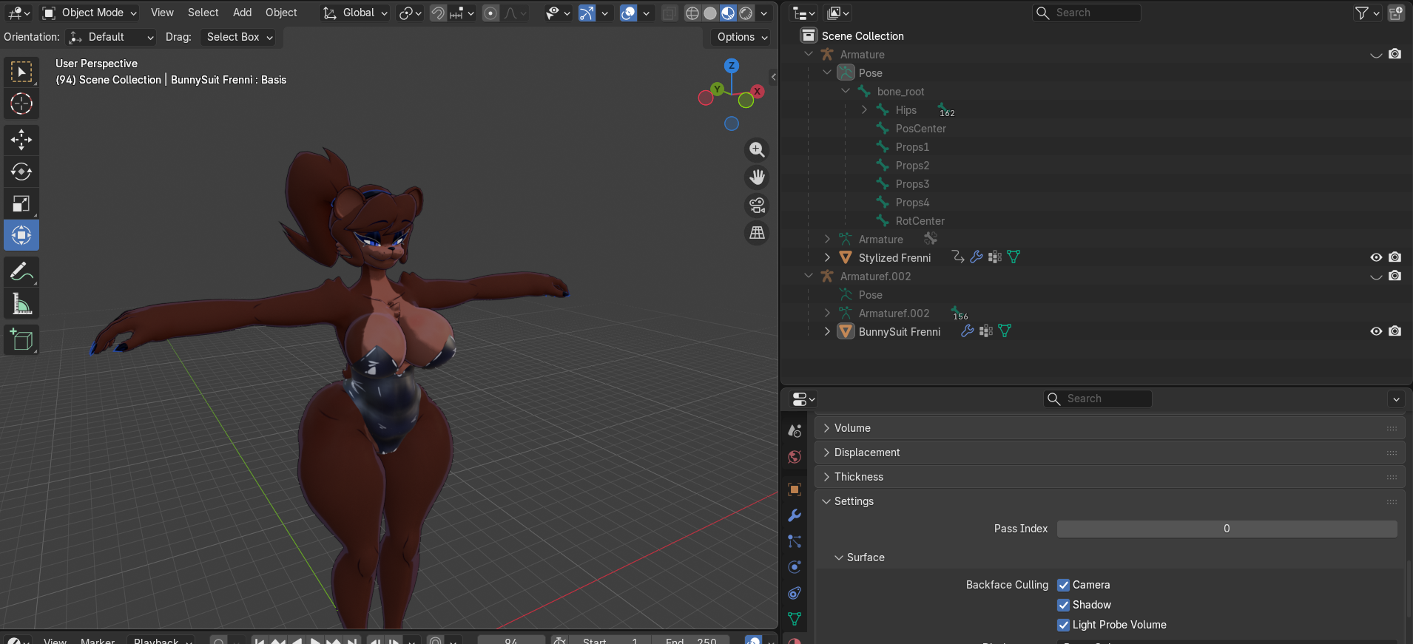This screenshot has height=644, width=1413.
Task: Toggle viewport gizmo display
Action: [x=587, y=13]
